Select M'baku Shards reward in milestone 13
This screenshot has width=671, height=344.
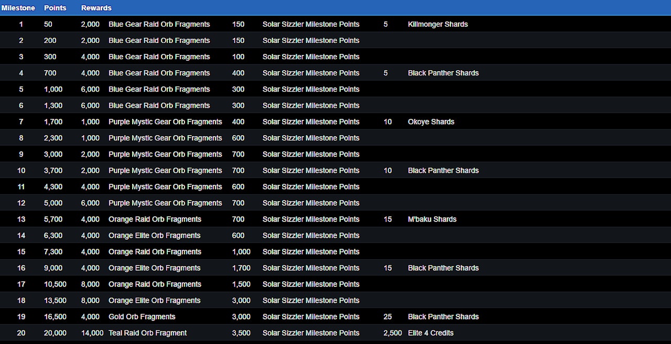pos(432,219)
